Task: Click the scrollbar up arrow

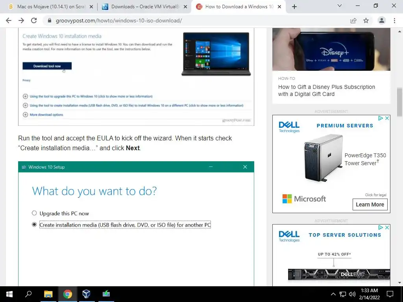Action: [x=399, y=31]
